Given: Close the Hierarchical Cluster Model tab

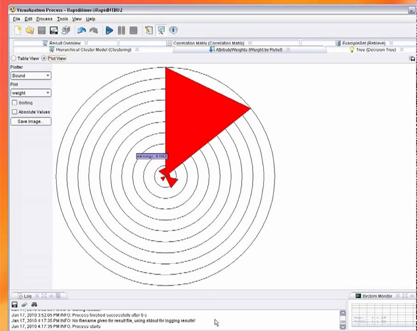Looking at the screenshot, I should click(x=137, y=49).
